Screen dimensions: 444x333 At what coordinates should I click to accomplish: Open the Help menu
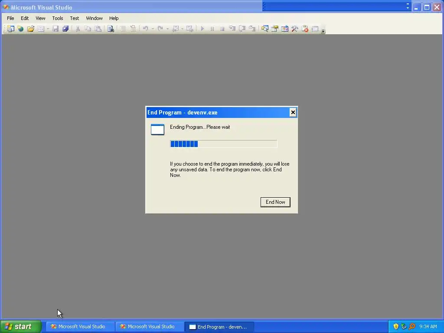tap(114, 18)
